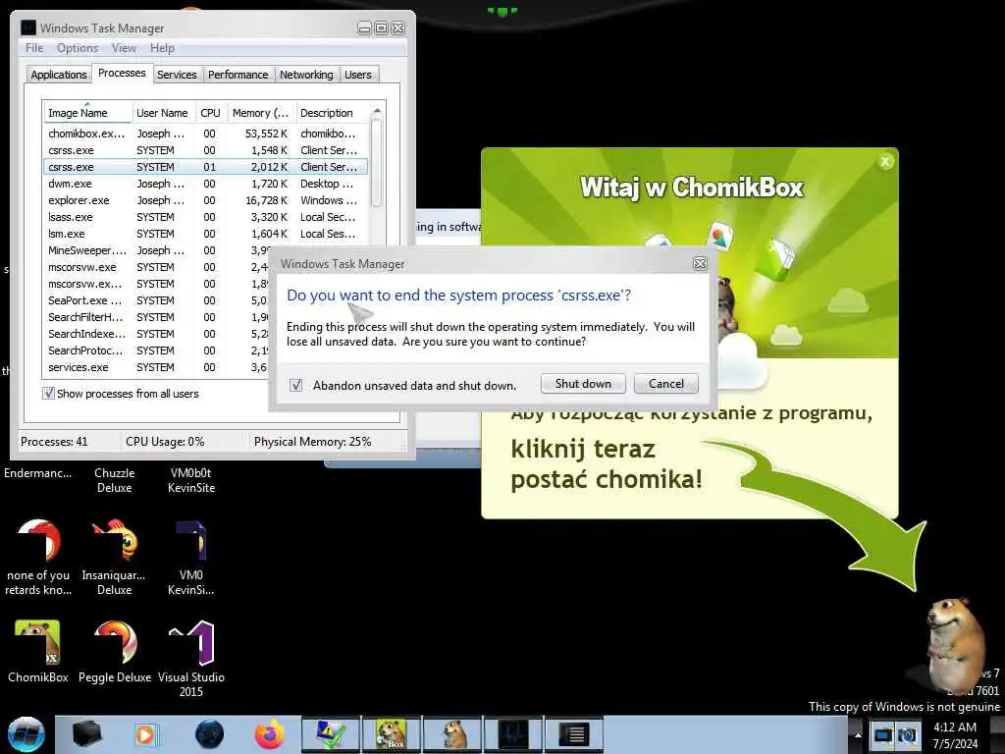Switch to ChomikBox taskbar window
The image size is (1005, 754).
pyautogui.click(x=391, y=734)
